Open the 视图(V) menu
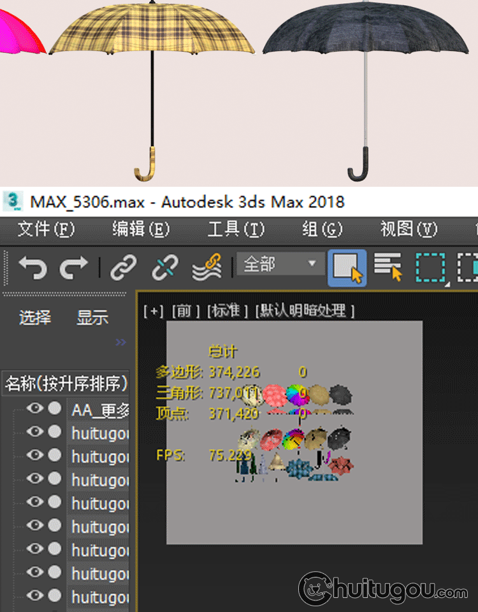 [409, 229]
